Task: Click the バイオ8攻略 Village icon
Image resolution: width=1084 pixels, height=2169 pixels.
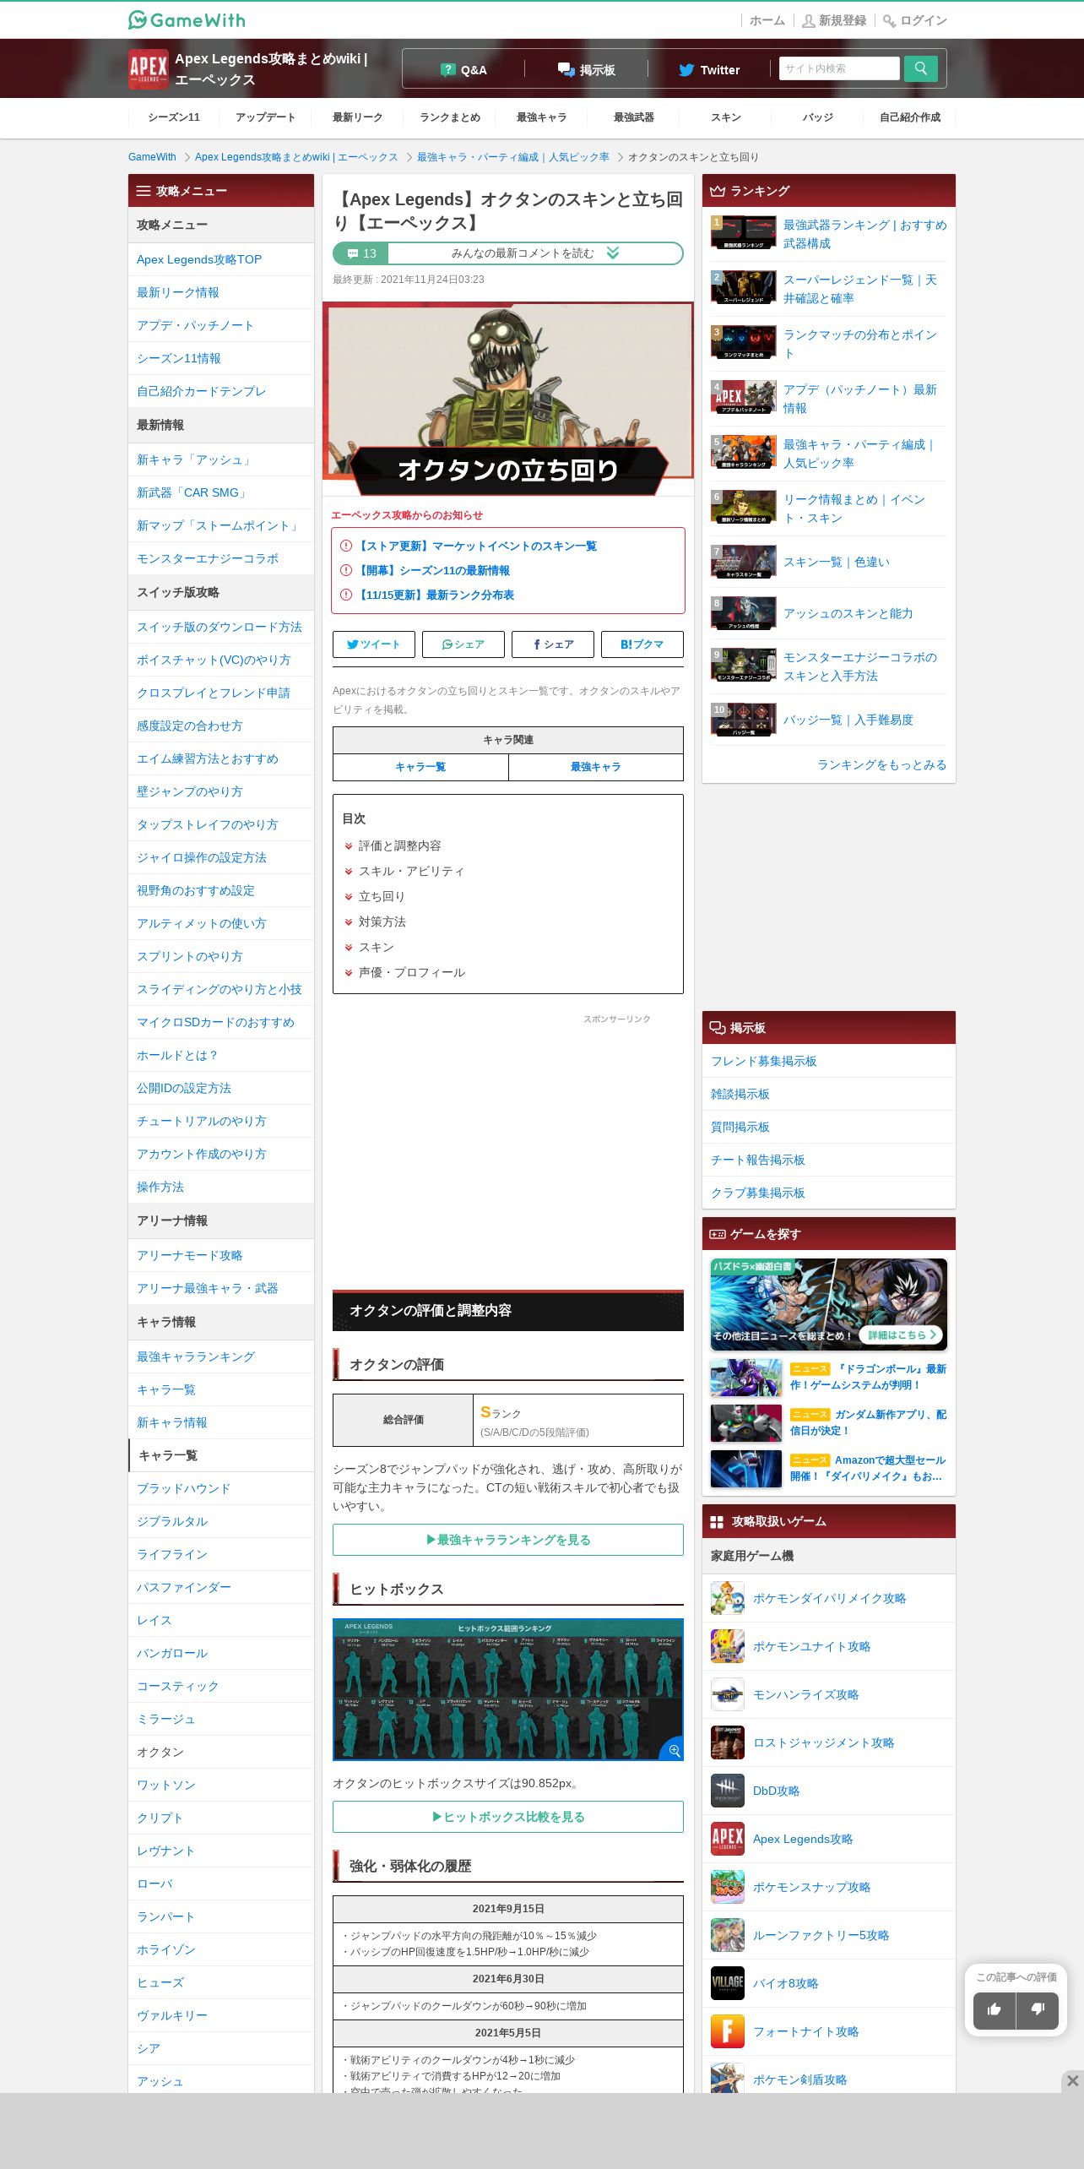Action: (728, 1983)
